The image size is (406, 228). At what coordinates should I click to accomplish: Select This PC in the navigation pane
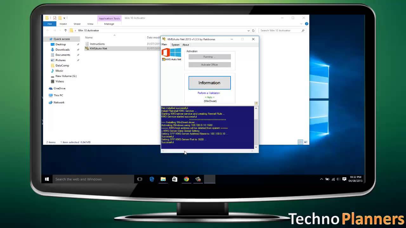(x=58, y=95)
